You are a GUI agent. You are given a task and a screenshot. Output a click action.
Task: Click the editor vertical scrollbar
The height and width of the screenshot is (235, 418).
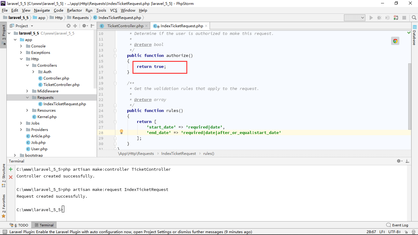410,96
